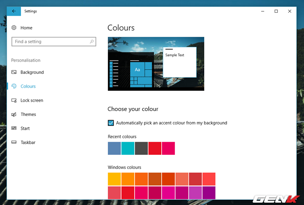304x205 pixels.
Task: Open Taskbar settings
Action: pos(28,143)
